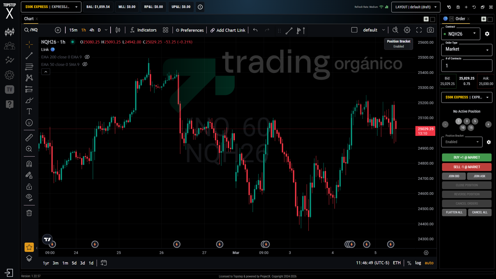This screenshot has width=496, height=279.
Task: Switch to the D daily timeframe
Action: [x=99, y=30]
